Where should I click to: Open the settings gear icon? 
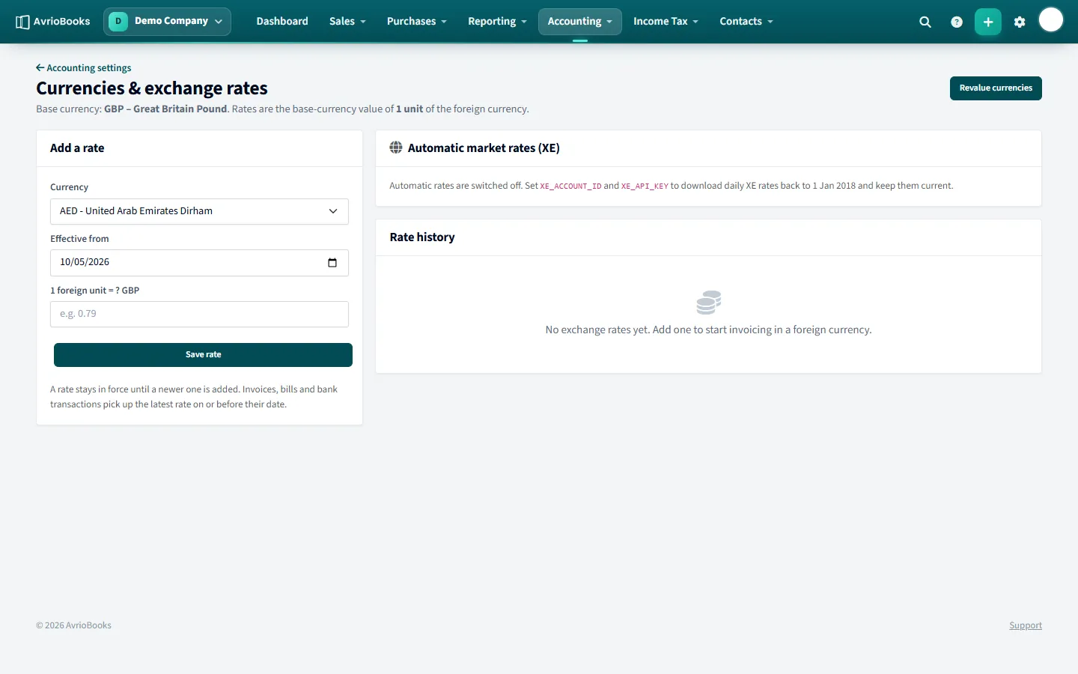1020,22
